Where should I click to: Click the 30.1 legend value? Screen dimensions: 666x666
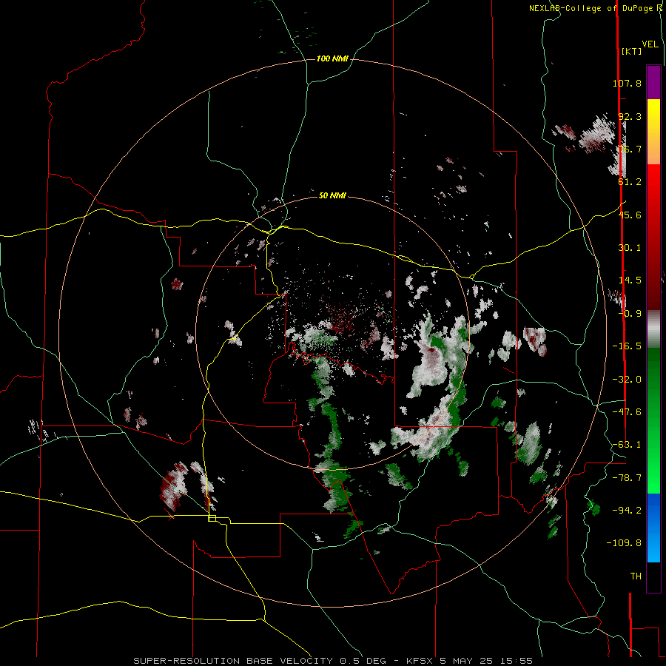click(630, 248)
